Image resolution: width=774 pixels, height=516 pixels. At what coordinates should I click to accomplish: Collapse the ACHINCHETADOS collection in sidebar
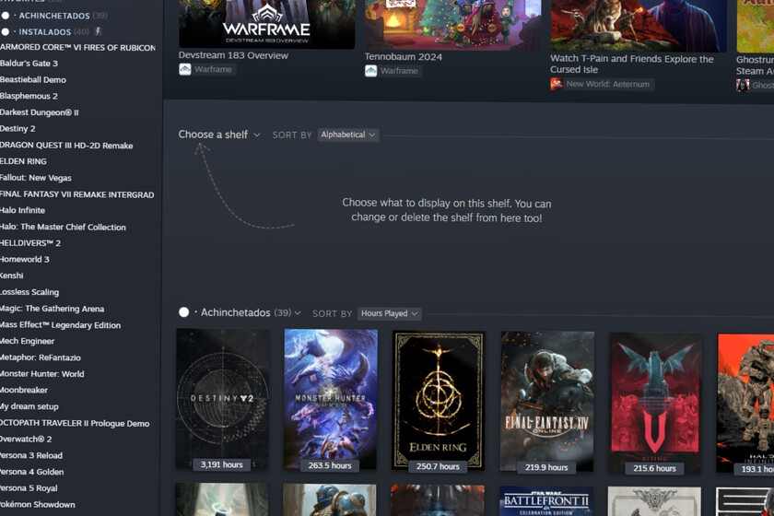click(x=54, y=16)
